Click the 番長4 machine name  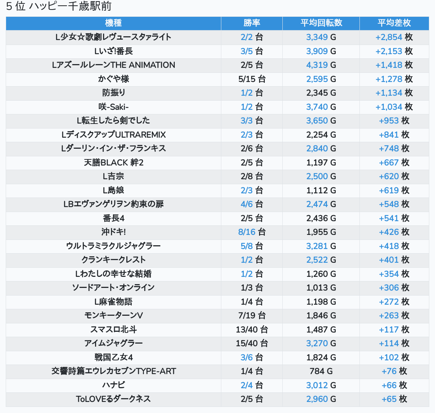click(113, 219)
